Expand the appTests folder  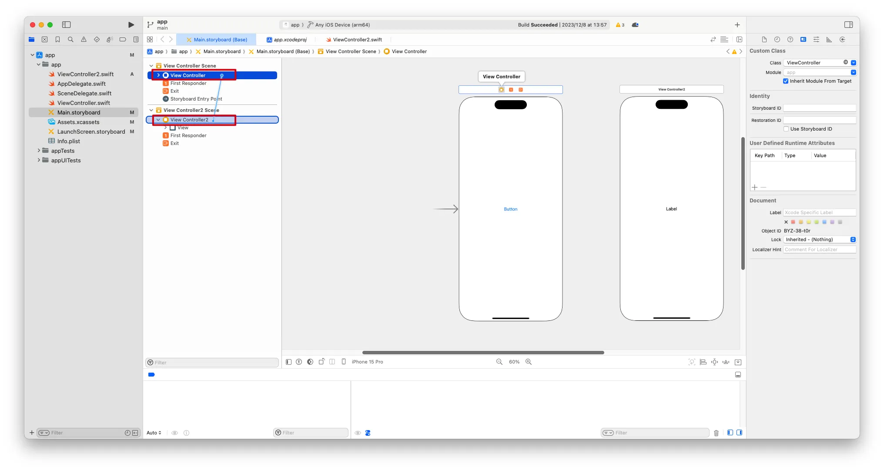coord(39,151)
